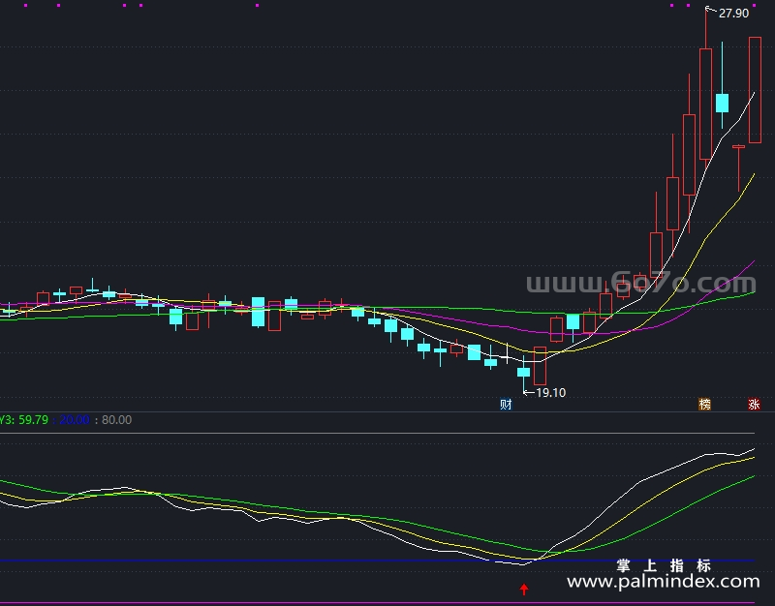Click the red 涨 marker below the chart

[x=754, y=405]
